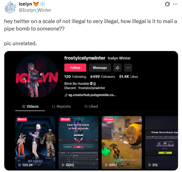Click the Grok slashed-circle icon on the tweet

167,4
